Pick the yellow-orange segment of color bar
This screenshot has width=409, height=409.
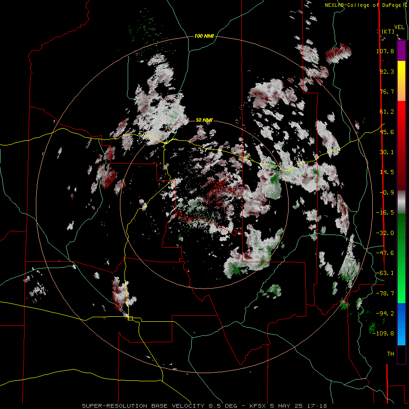(401, 81)
